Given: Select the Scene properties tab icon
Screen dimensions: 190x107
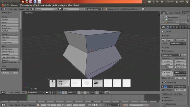Looking at the screenshot, I should [171, 27].
